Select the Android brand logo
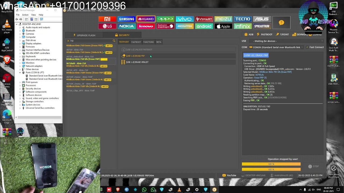344x193 pixels. [x=204, y=26]
